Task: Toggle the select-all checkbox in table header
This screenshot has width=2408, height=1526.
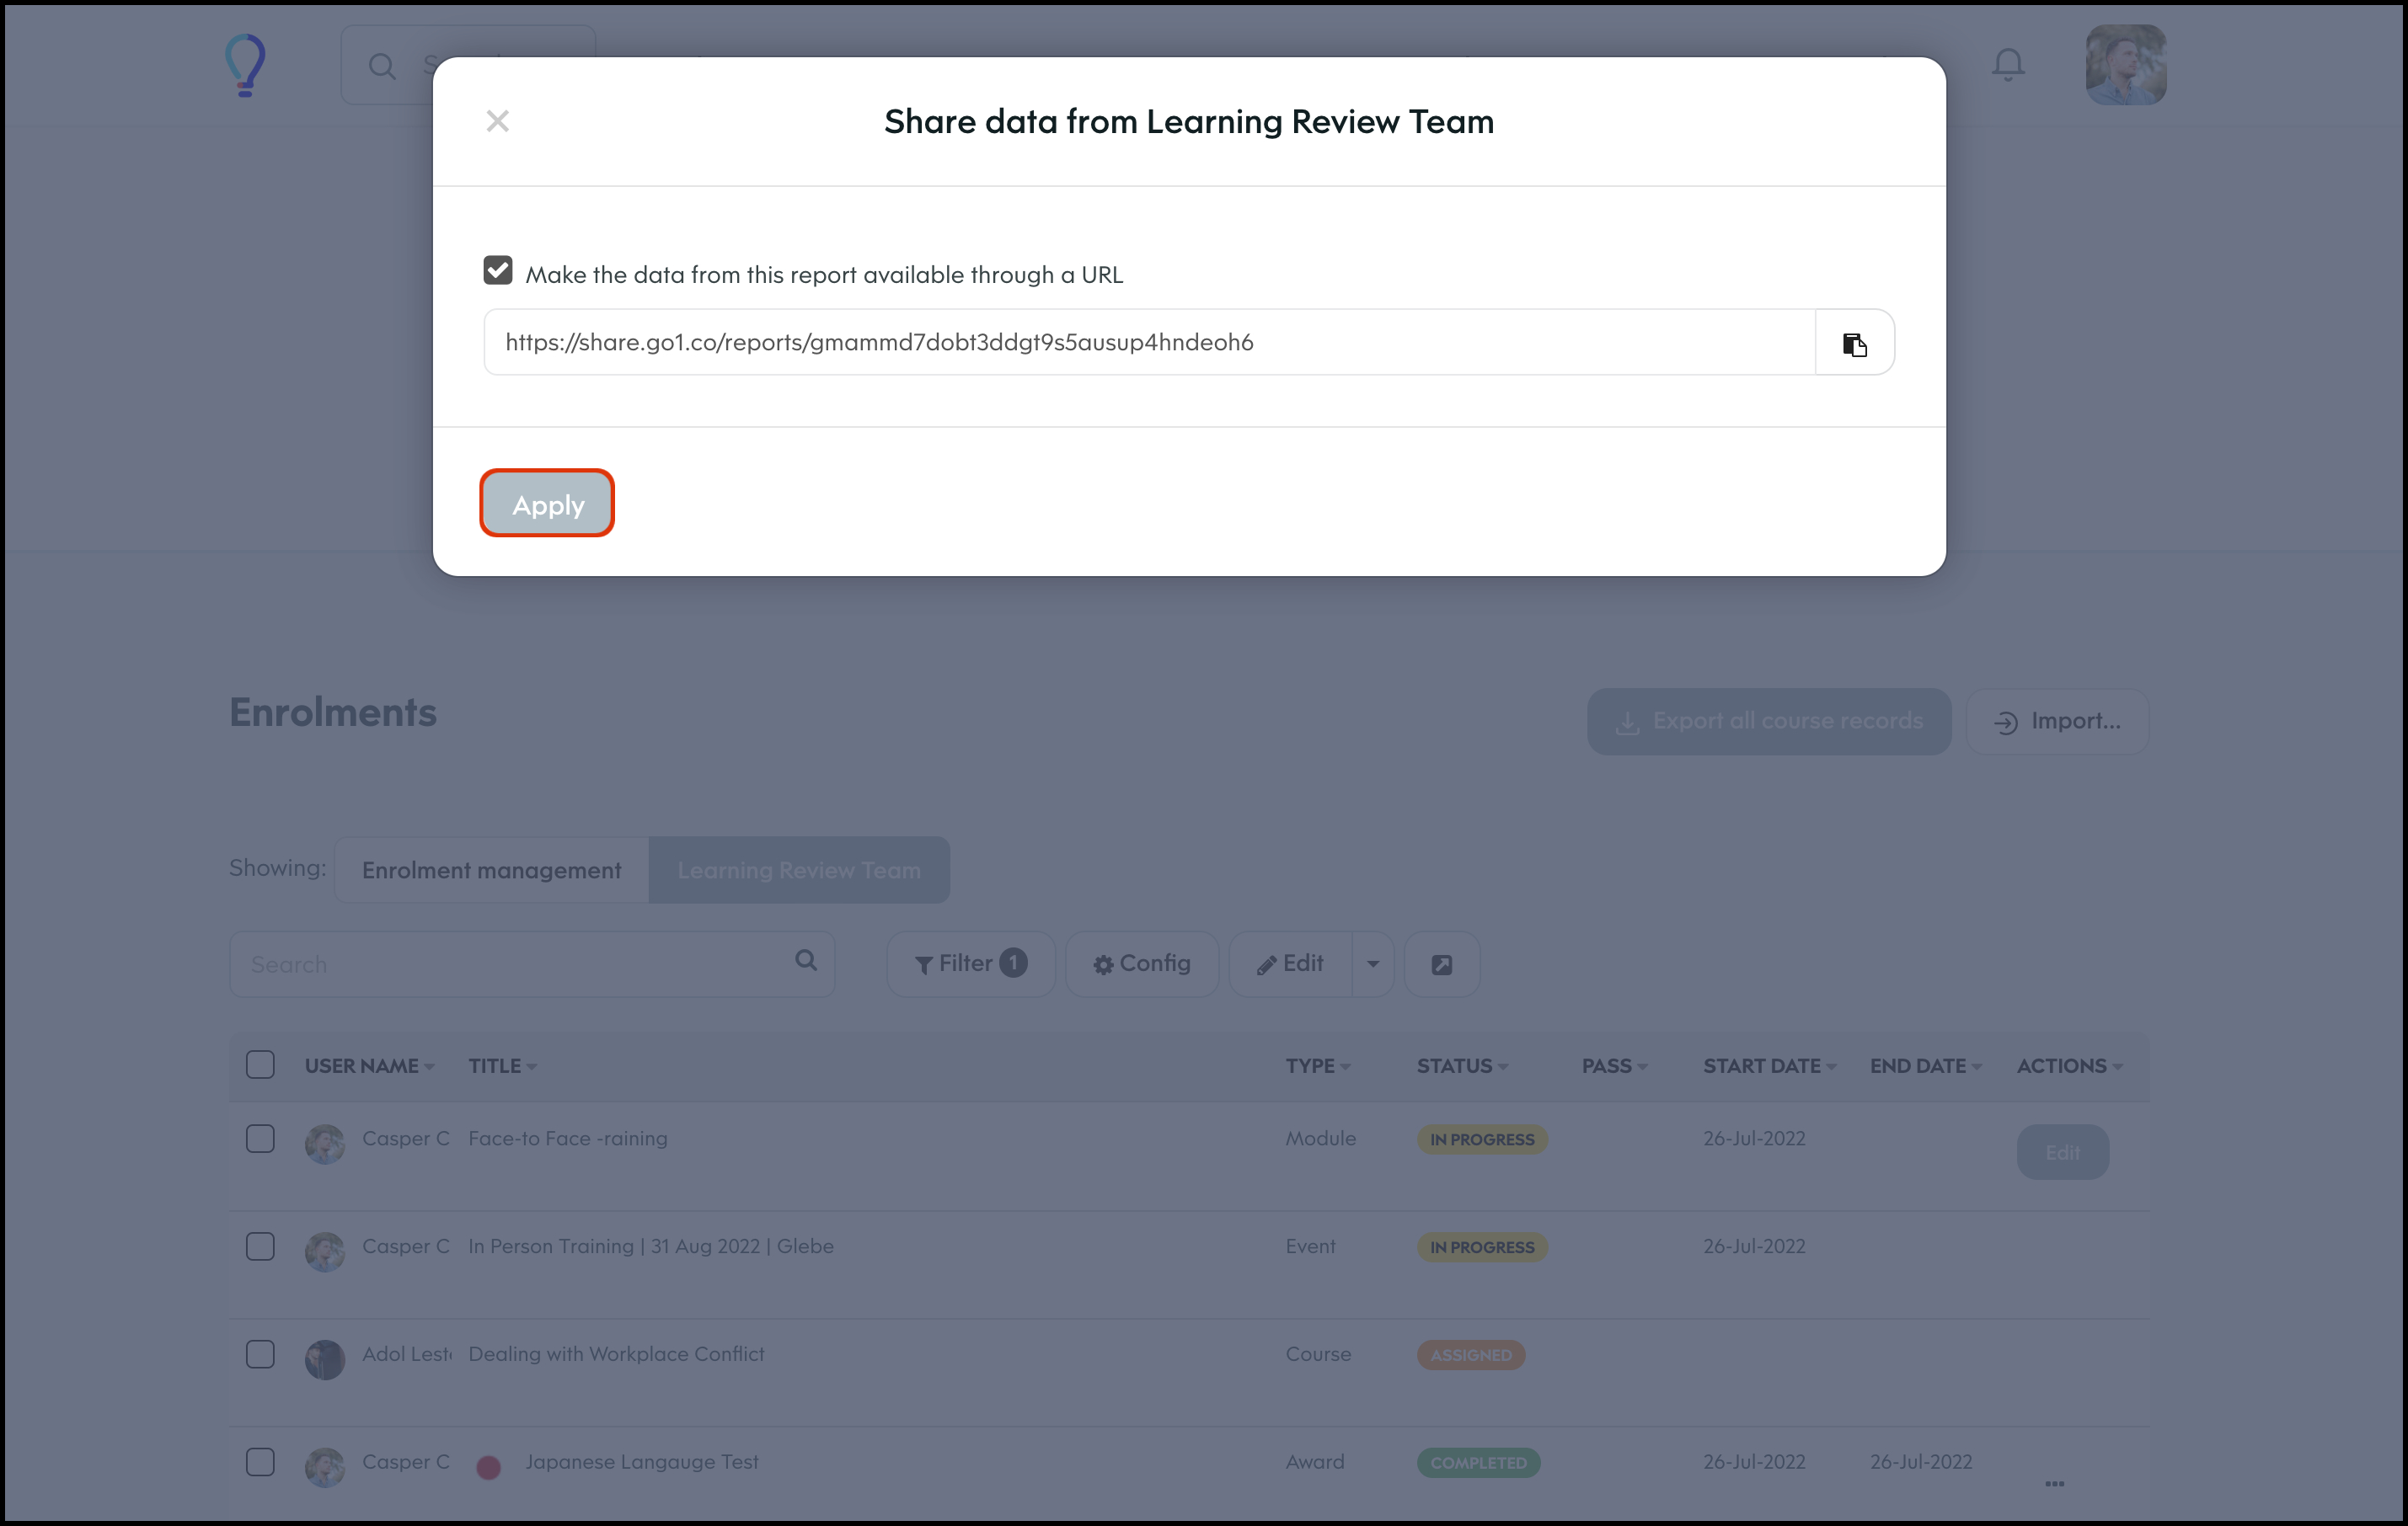Action: [x=260, y=1064]
